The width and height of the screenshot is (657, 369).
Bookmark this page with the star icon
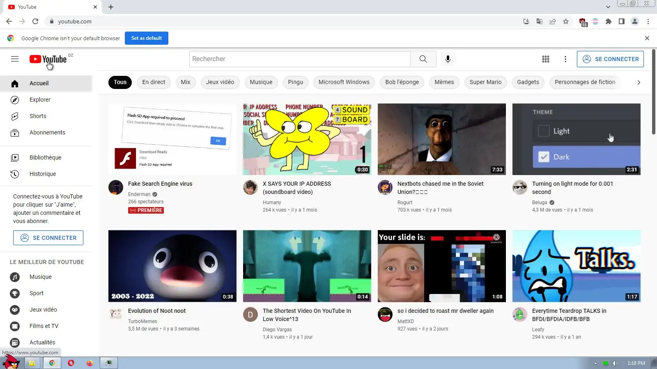tap(566, 21)
